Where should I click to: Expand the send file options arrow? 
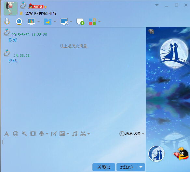55,22
